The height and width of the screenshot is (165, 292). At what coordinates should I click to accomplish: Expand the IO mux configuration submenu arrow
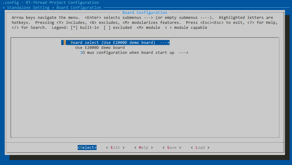[x=183, y=53]
